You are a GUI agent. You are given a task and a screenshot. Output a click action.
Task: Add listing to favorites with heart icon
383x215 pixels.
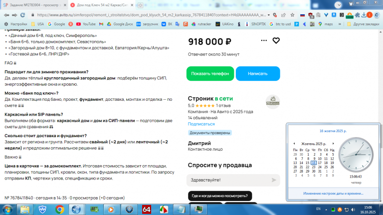click(x=276, y=40)
